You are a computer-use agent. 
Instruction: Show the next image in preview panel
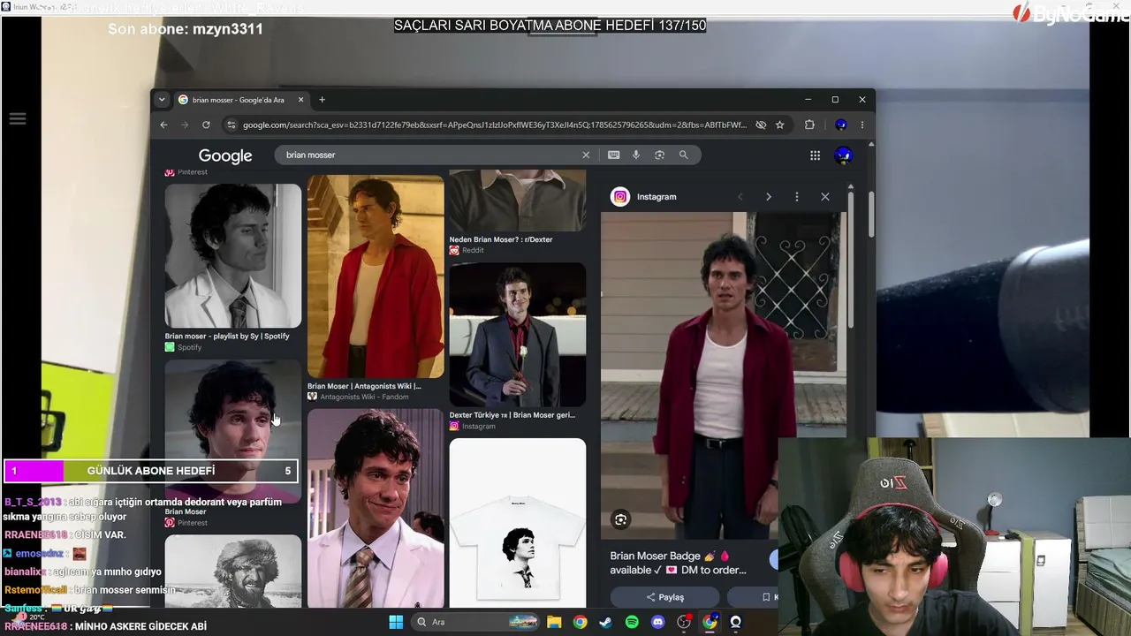click(x=769, y=197)
